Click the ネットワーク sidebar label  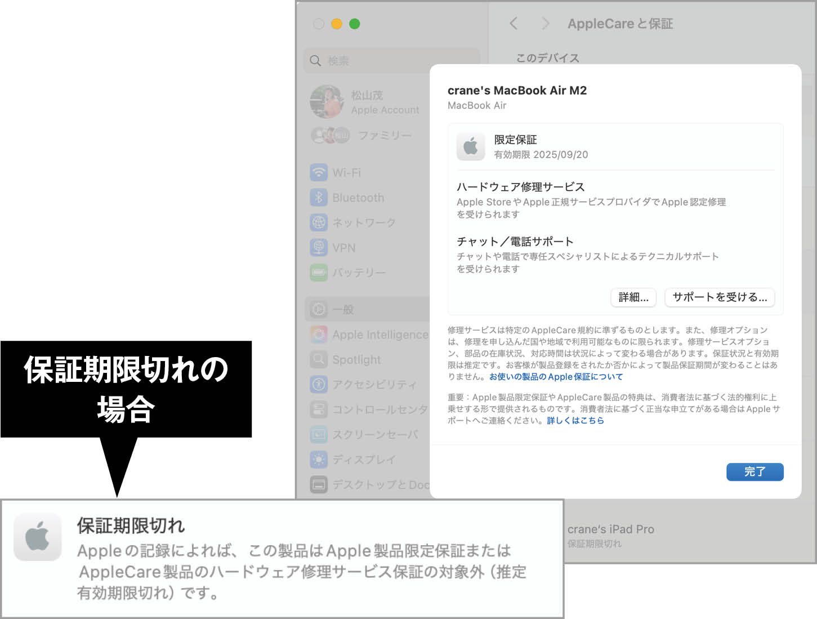point(364,223)
